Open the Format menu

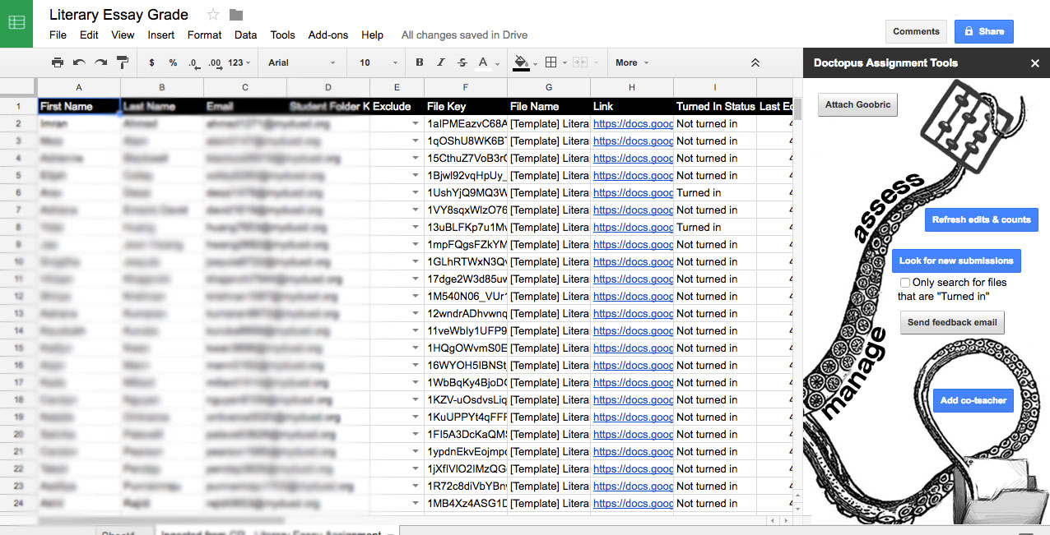click(x=204, y=35)
